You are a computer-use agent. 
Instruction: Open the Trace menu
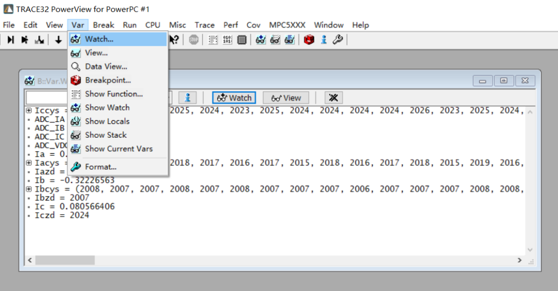coord(205,25)
